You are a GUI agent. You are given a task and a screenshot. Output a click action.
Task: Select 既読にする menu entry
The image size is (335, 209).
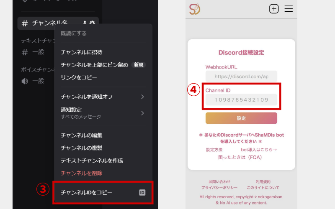tap(74, 33)
